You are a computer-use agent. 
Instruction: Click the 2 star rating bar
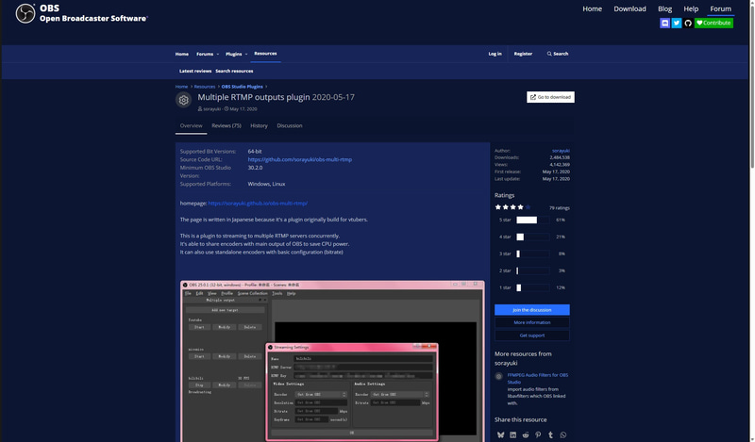[532, 270]
